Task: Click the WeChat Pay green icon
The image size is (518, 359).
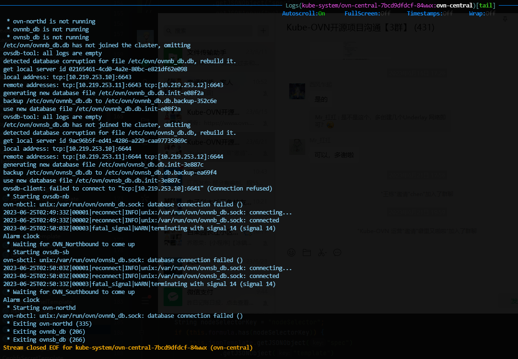Action: (173, 296)
